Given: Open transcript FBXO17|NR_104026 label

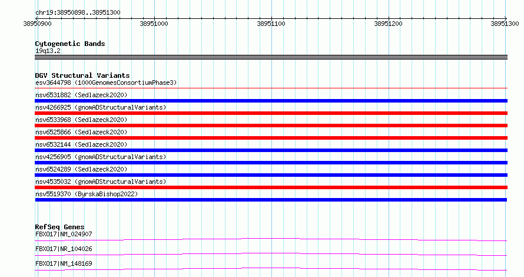Looking at the screenshot, I should [64, 249].
